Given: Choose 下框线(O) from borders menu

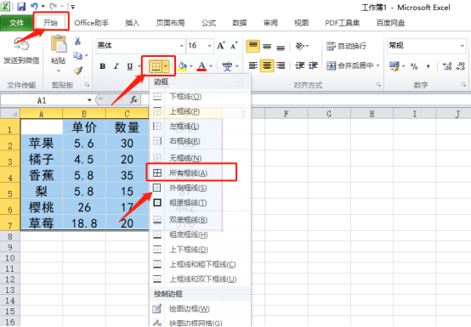Looking at the screenshot, I should coord(201,97).
